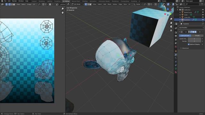Open View menu in UV editor header
205x115 pixels.
tap(18, 4)
